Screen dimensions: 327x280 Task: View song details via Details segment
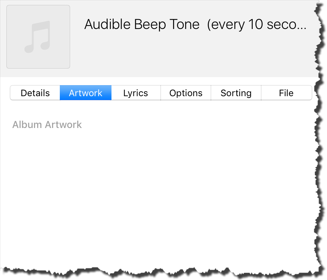click(35, 93)
